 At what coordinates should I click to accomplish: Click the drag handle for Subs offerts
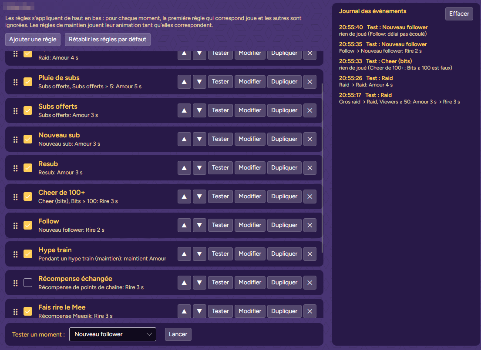[x=15, y=110]
